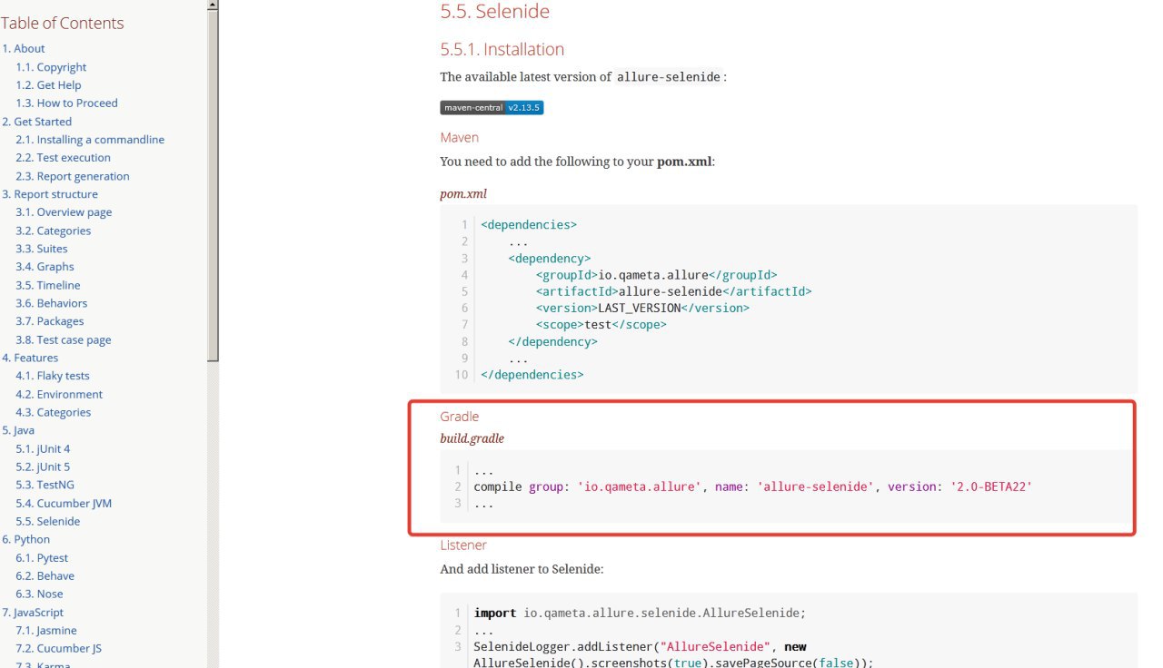Click the sidebar scrollbar thumb
1163x668 pixels.
[213, 186]
